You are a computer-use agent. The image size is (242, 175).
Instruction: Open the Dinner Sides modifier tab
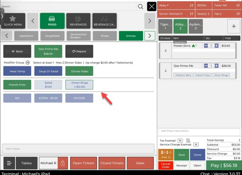coord(79,71)
